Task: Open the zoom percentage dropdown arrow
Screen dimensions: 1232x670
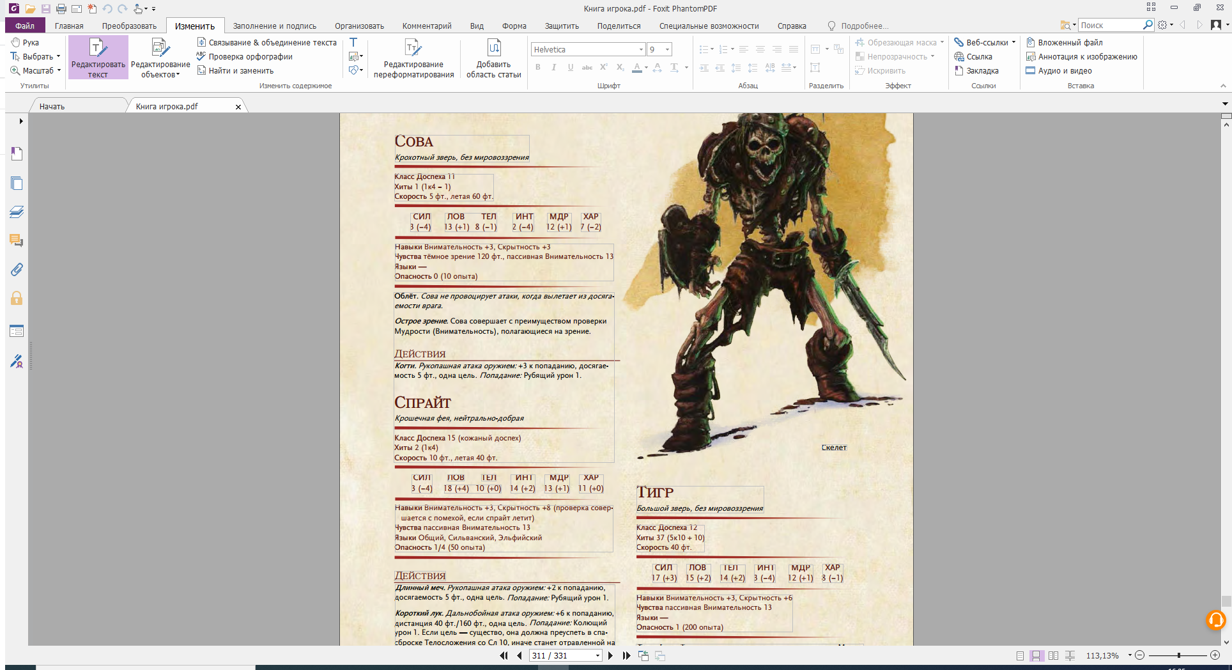Action: pyautogui.click(x=1129, y=655)
